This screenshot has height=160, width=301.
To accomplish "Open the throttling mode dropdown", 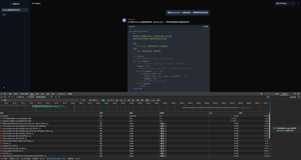I will [42, 97].
